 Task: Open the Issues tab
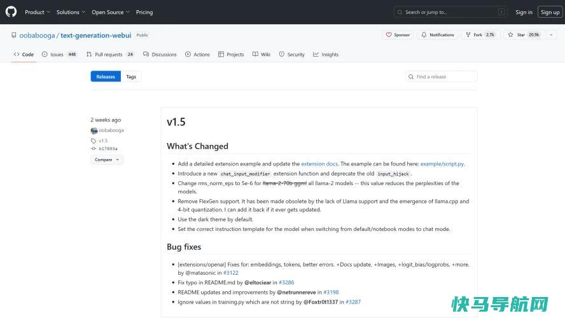coord(60,55)
